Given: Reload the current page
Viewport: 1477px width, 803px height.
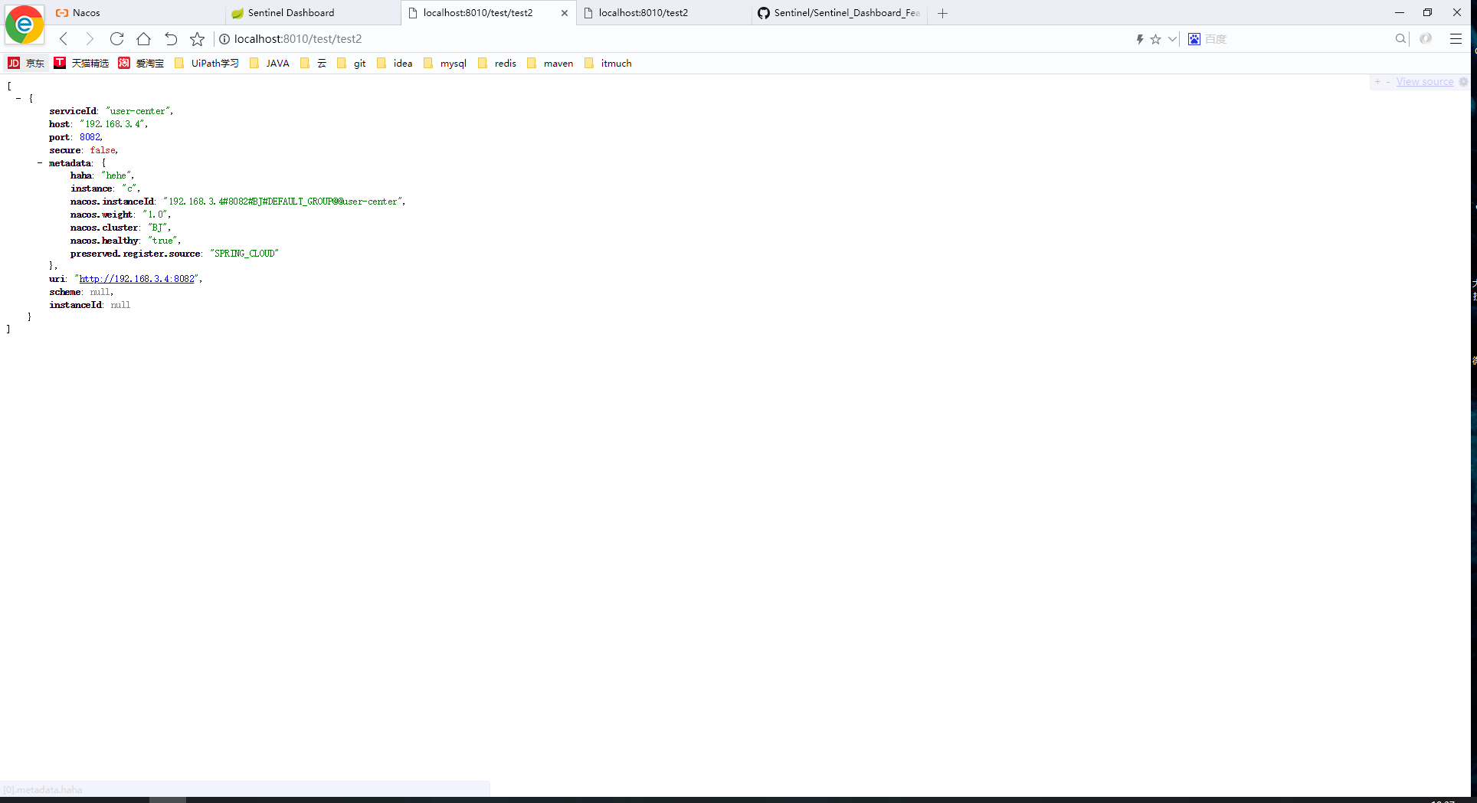Looking at the screenshot, I should tap(116, 39).
